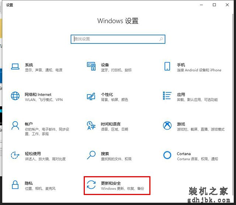Image resolution: width=236 pixels, height=205 pixels.
Task: Click the Cortana circle icon
Action: 167,155
